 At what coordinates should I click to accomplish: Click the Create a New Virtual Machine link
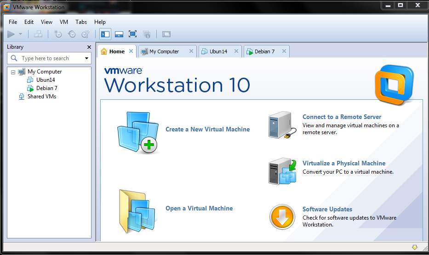pyautogui.click(x=208, y=129)
